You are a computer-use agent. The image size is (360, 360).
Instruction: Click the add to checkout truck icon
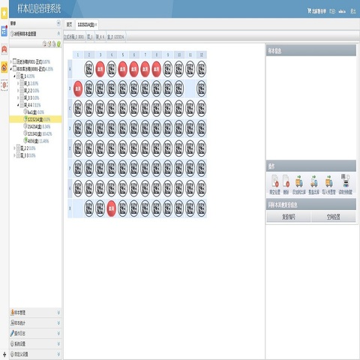[299, 181]
